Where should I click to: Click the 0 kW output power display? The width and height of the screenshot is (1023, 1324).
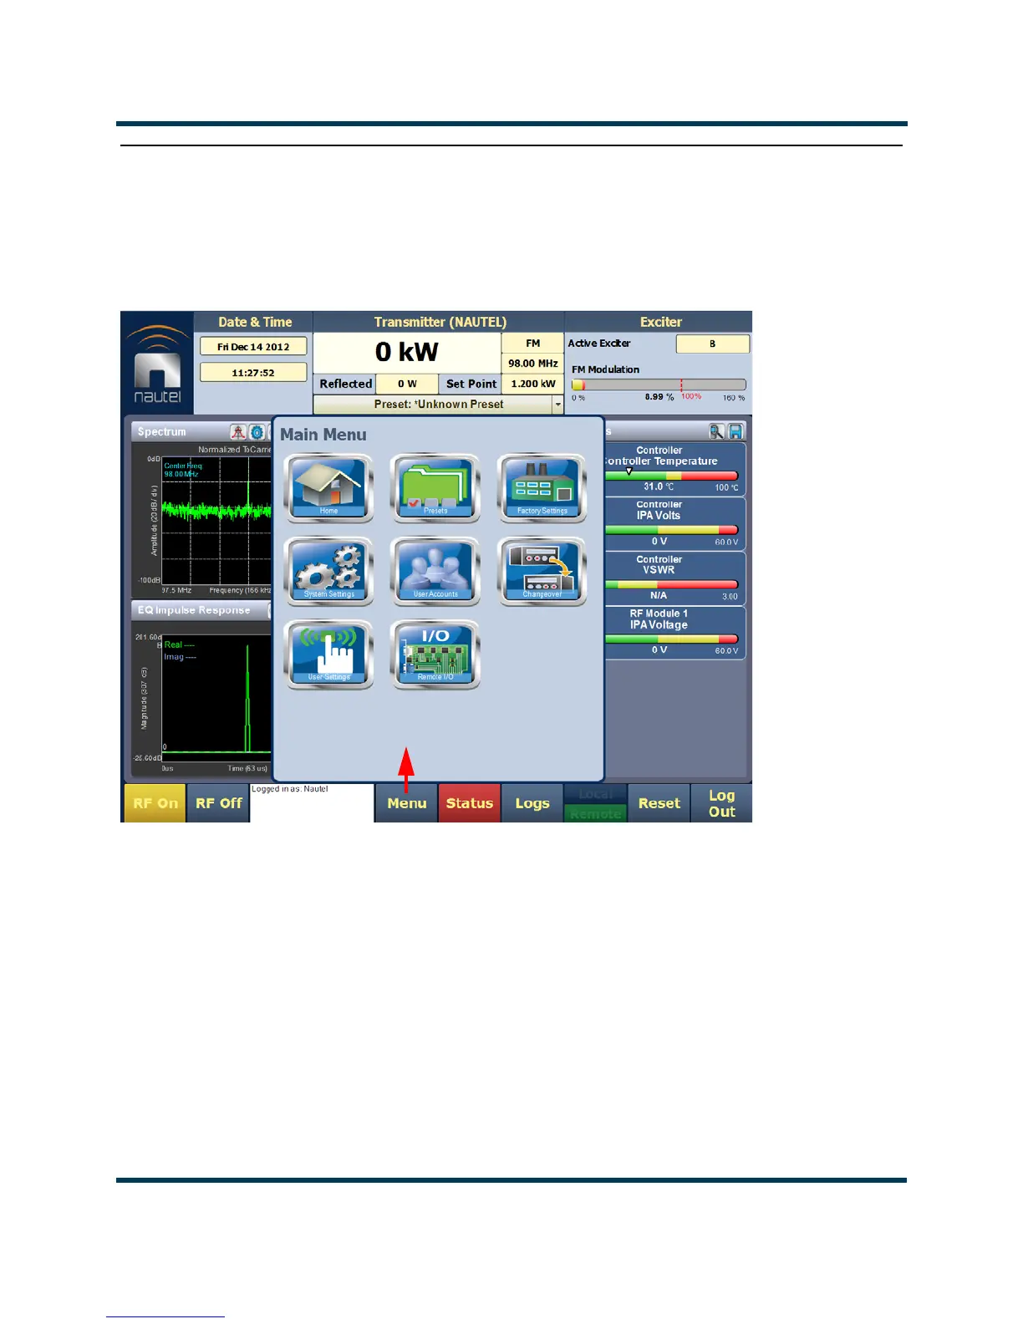click(407, 353)
